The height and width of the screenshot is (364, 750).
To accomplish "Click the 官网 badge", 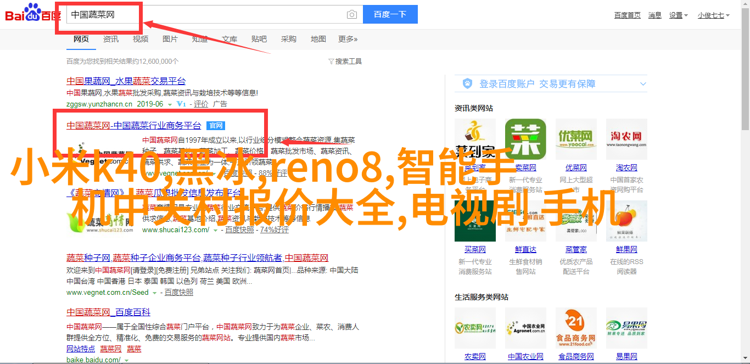I will [x=215, y=126].
